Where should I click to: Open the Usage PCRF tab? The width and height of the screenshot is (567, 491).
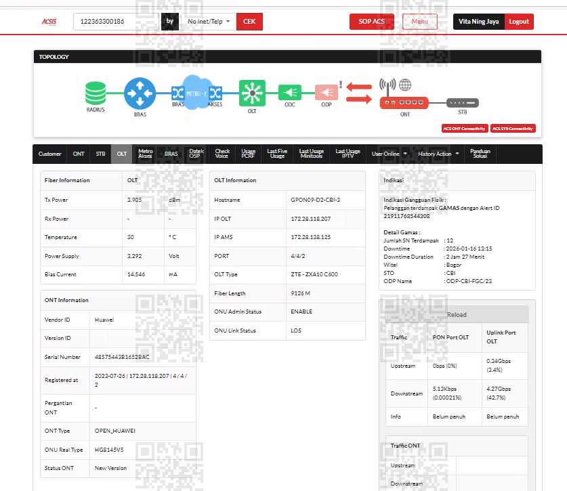pyautogui.click(x=248, y=154)
